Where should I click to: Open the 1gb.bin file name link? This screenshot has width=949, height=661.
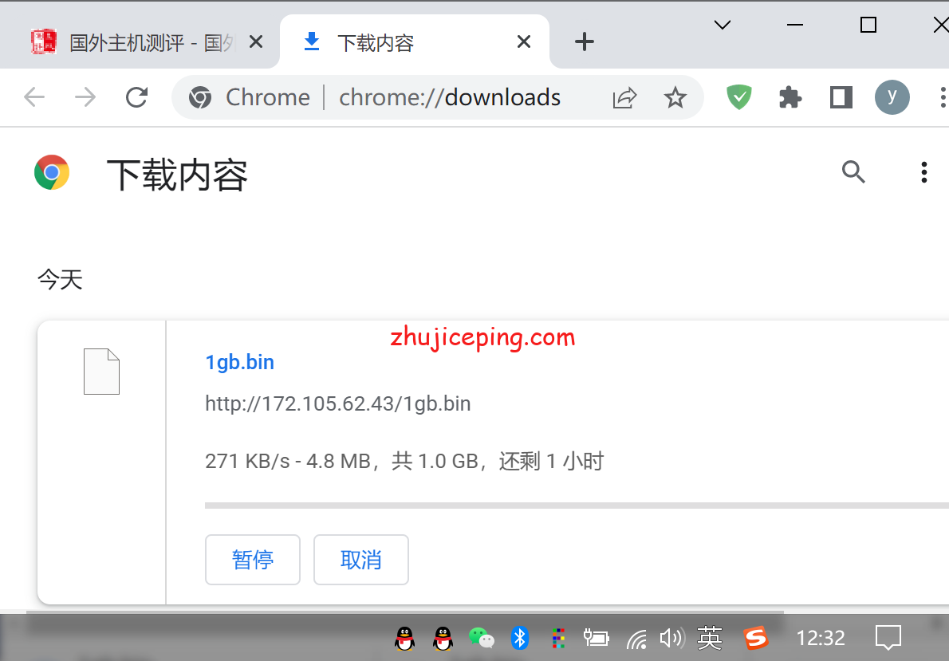point(240,362)
